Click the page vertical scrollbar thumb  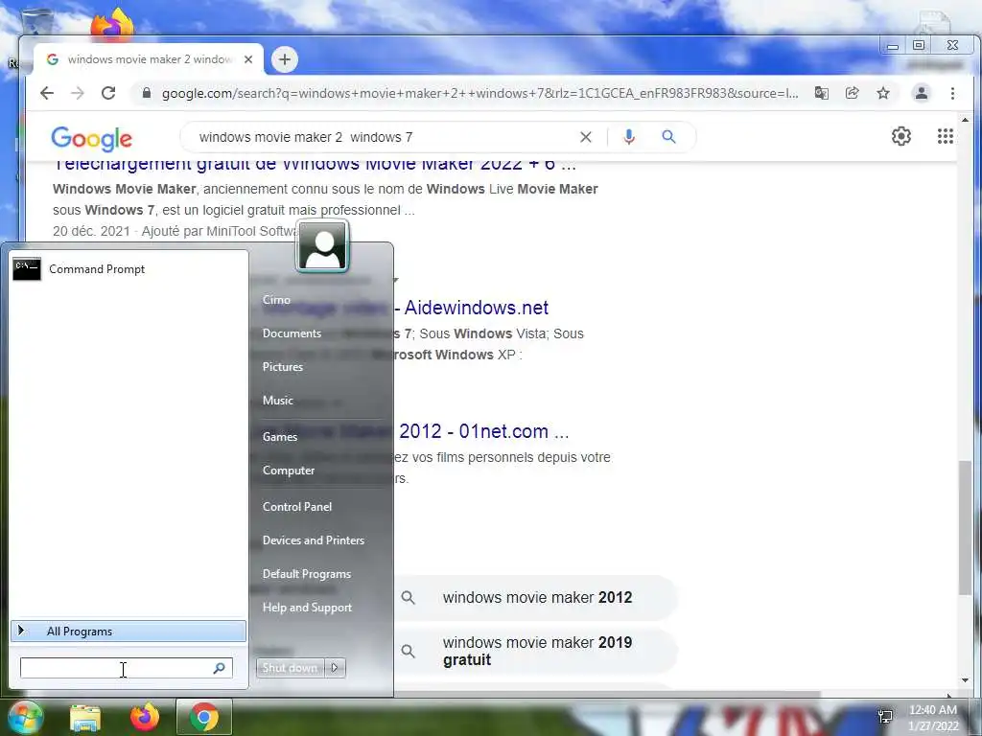(965, 528)
